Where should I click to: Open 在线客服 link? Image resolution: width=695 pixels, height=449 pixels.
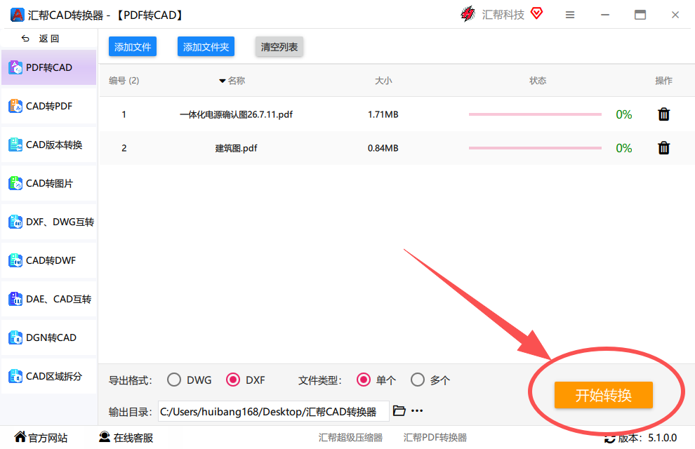126,438
